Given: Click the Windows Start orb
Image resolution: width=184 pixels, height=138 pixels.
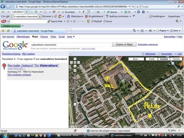Looking at the screenshot, I should (x=5, y=135).
